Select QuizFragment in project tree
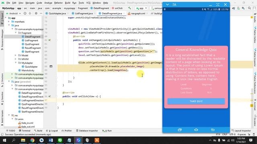Screen dimensions: 257x144 (32, 44)
